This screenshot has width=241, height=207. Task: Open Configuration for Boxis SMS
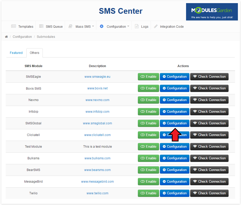pyautogui.click(x=175, y=88)
